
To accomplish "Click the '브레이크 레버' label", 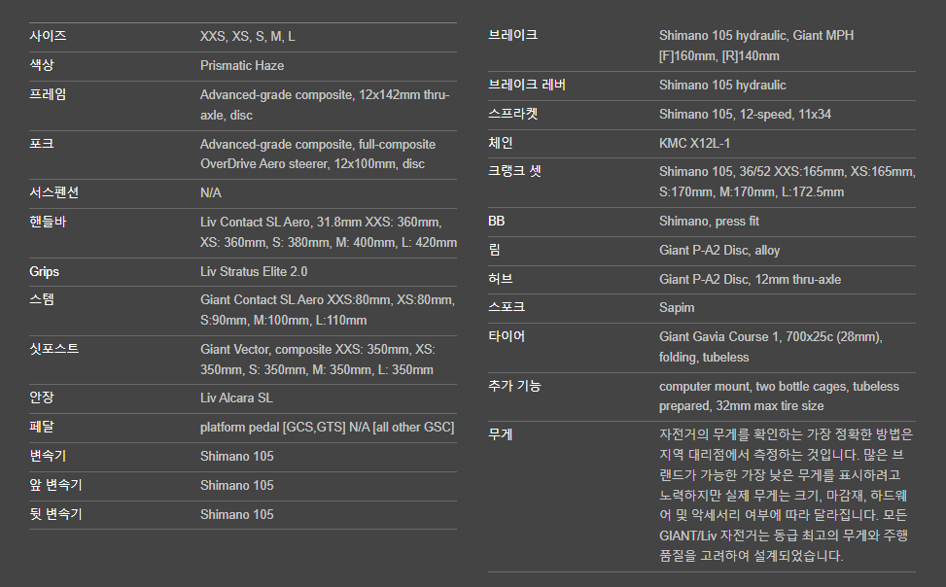I will tap(527, 86).
